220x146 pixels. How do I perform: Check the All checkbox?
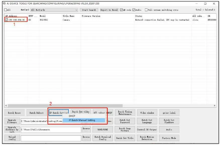[x=6, y=10]
